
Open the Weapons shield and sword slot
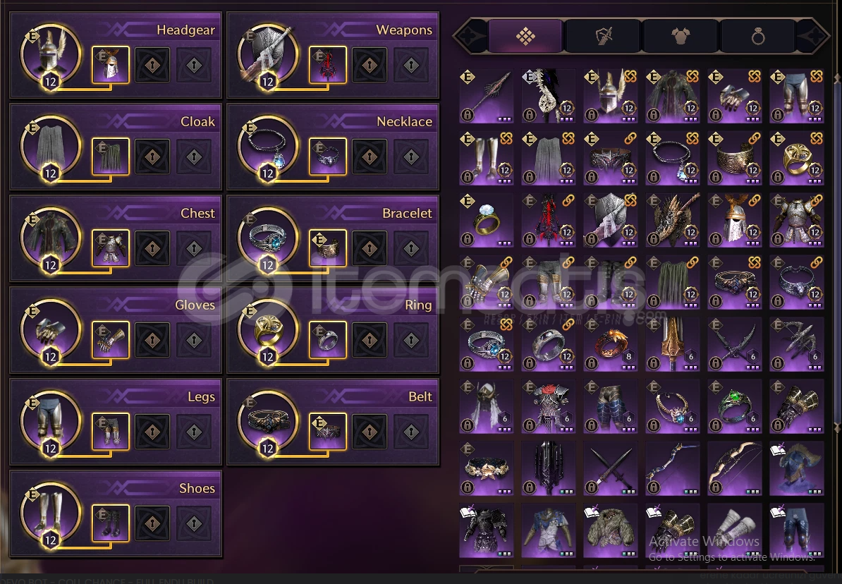pyautogui.click(x=268, y=55)
